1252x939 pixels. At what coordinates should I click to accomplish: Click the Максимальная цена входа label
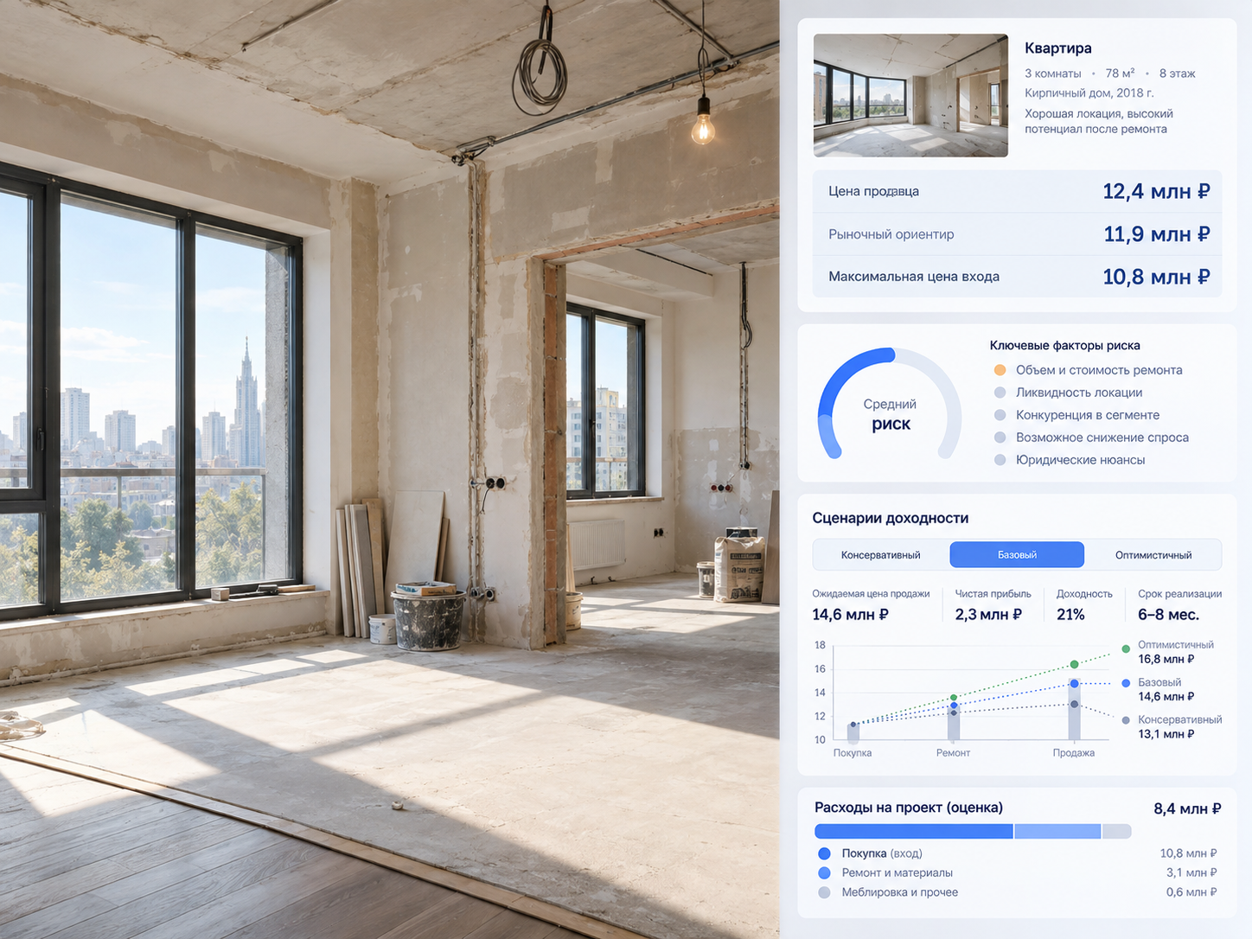coord(914,277)
